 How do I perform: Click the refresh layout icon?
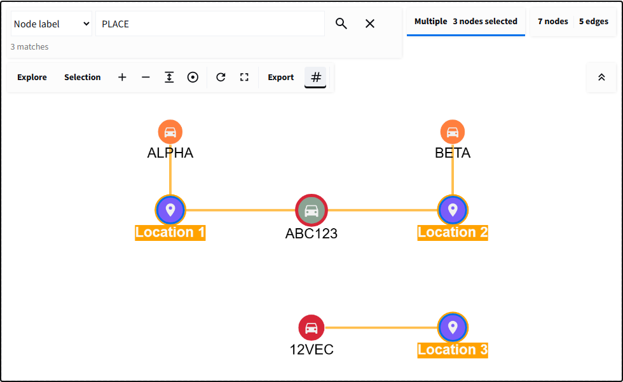[221, 77]
